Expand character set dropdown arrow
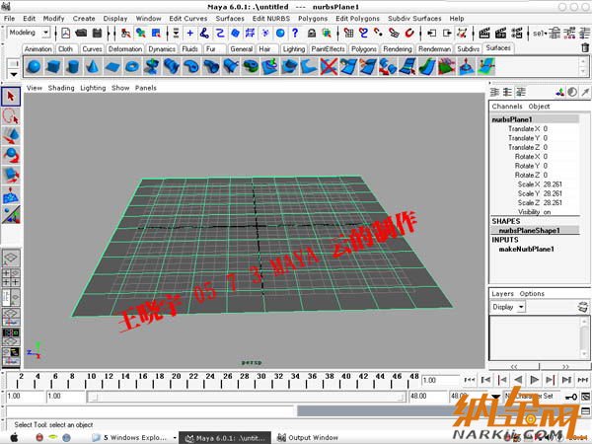This screenshot has height=444, width=592. pyautogui.click(x=495, y=396)
